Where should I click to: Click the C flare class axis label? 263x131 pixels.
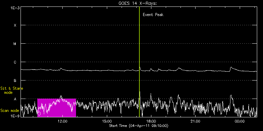[x=15, y=62]
